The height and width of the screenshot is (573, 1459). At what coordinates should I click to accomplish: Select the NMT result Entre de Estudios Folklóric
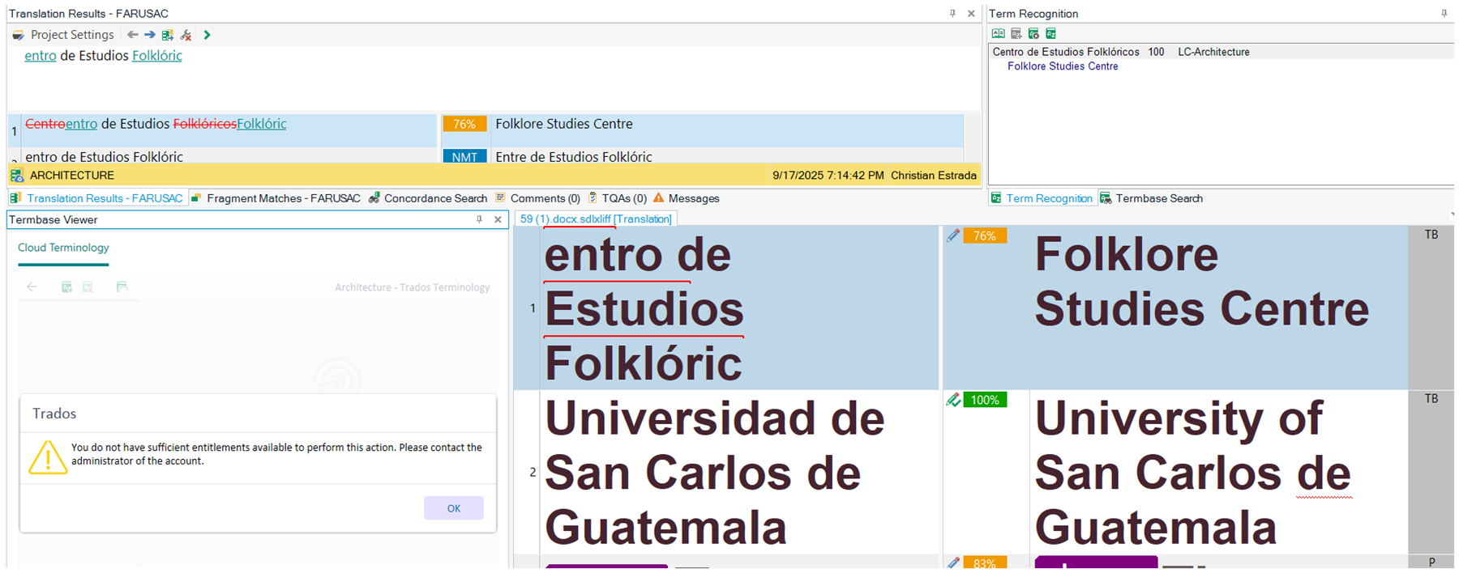pyautogui.click(x=574, y=157)
